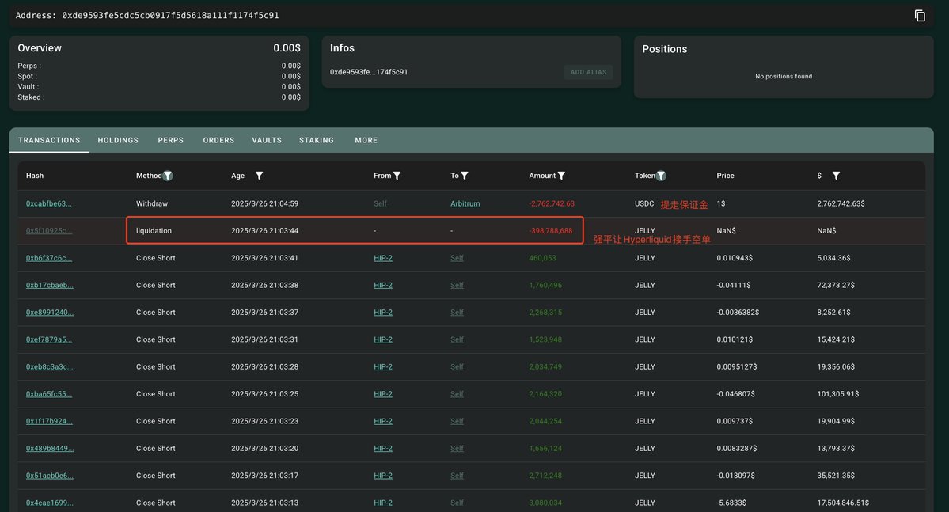Open the $ value column filter

tap(836, 176)
